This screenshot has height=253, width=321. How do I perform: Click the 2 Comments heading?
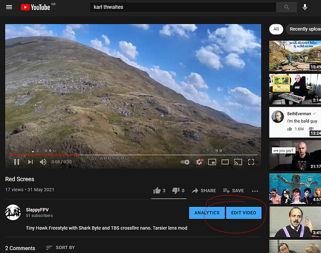(20, 248)
